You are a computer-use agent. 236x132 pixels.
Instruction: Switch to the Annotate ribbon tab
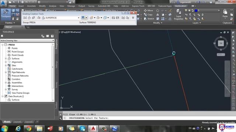click(x=31, y=6)
